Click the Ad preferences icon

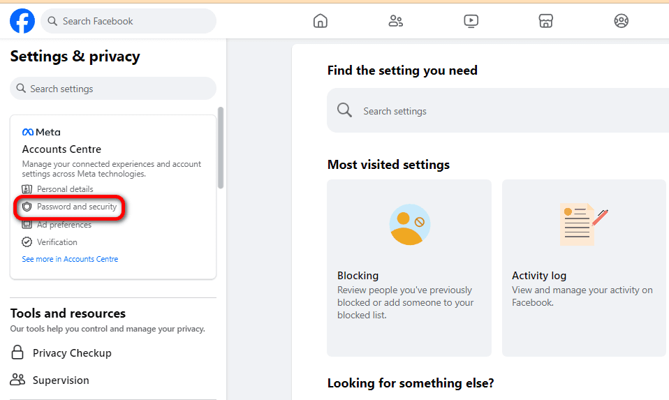click(27, 224)
